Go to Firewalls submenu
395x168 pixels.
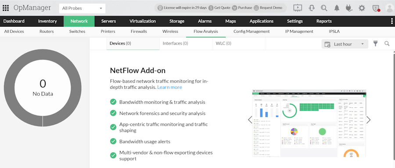tap(139, 31)
